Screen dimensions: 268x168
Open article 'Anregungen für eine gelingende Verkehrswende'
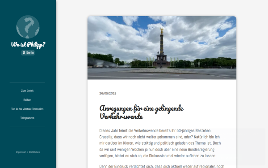(141, 112)
